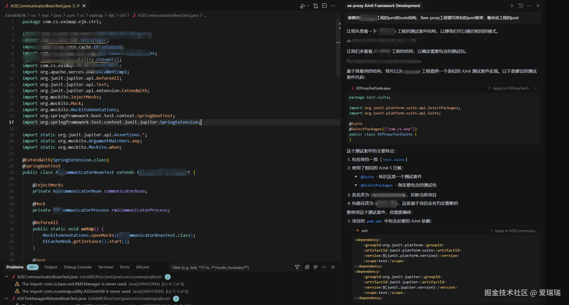Click the test breadcrumb segment
The width and height of the screenshot is (569, 305).
tap(45, 15)
